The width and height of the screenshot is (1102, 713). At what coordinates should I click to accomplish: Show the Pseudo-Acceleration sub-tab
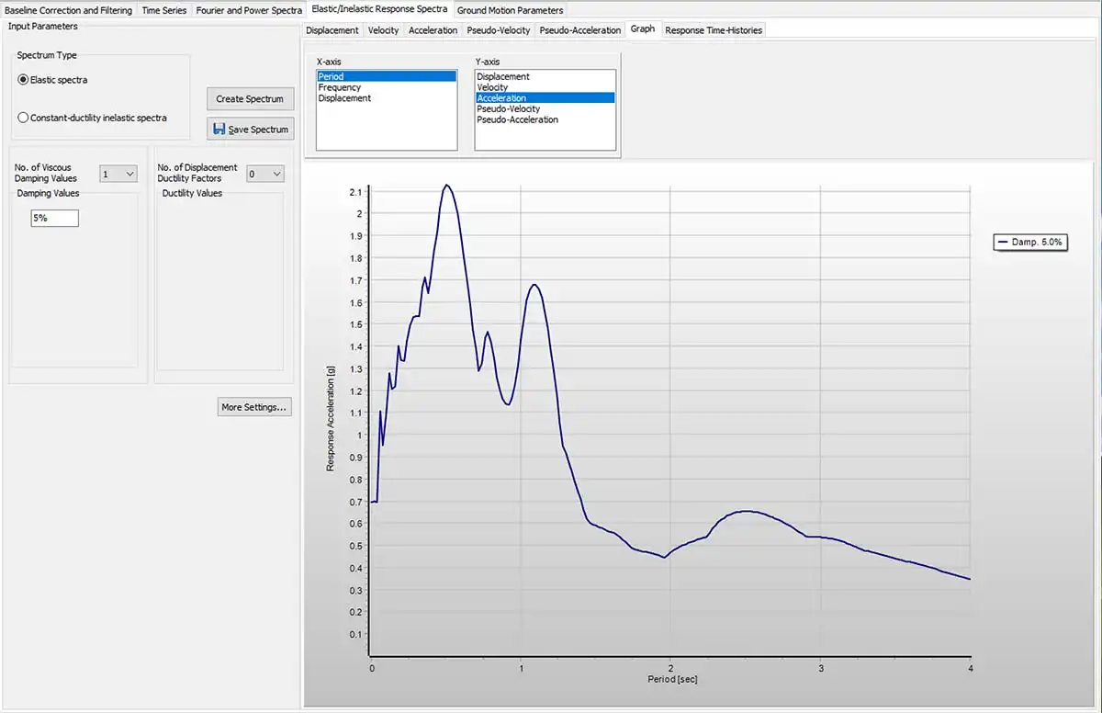coord(579,30)
